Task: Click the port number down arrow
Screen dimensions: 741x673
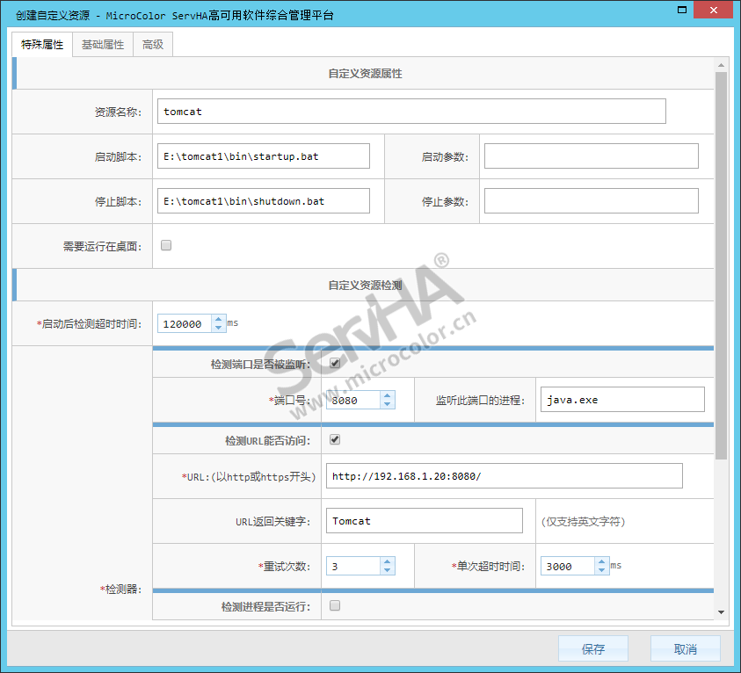Action: (387, 404)
